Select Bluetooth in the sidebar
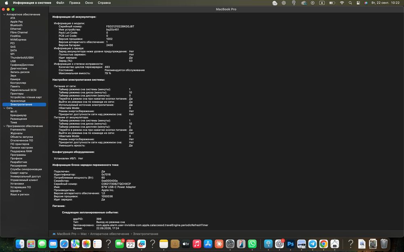The image size is (404, 252). click(16, 25)
